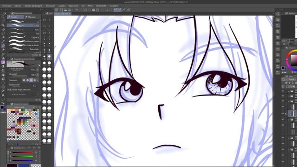
Task: Open the Gestión de la página menu
Action: pos(33,6)
